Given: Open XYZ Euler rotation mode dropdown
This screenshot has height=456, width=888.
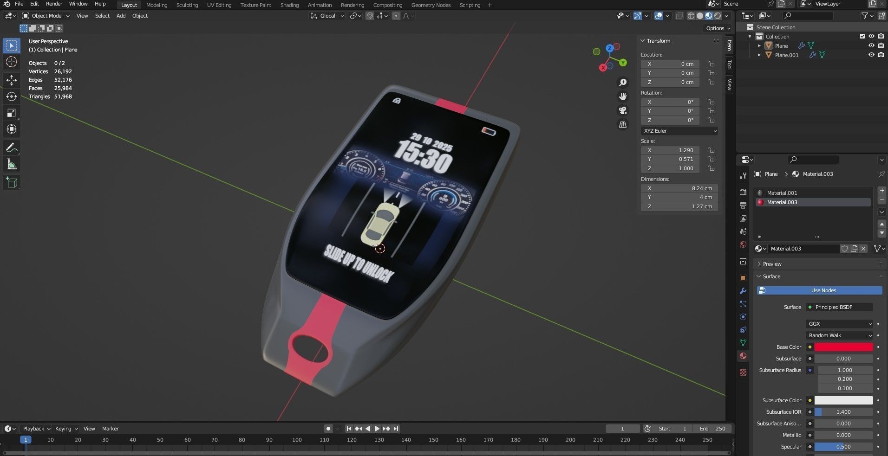Looking at the screenshot, I should tap(679, 131).
